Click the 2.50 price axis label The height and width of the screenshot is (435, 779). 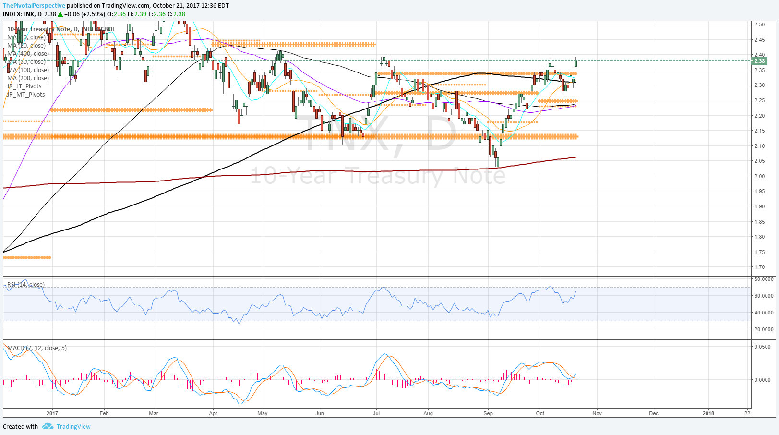pos(759,24)
